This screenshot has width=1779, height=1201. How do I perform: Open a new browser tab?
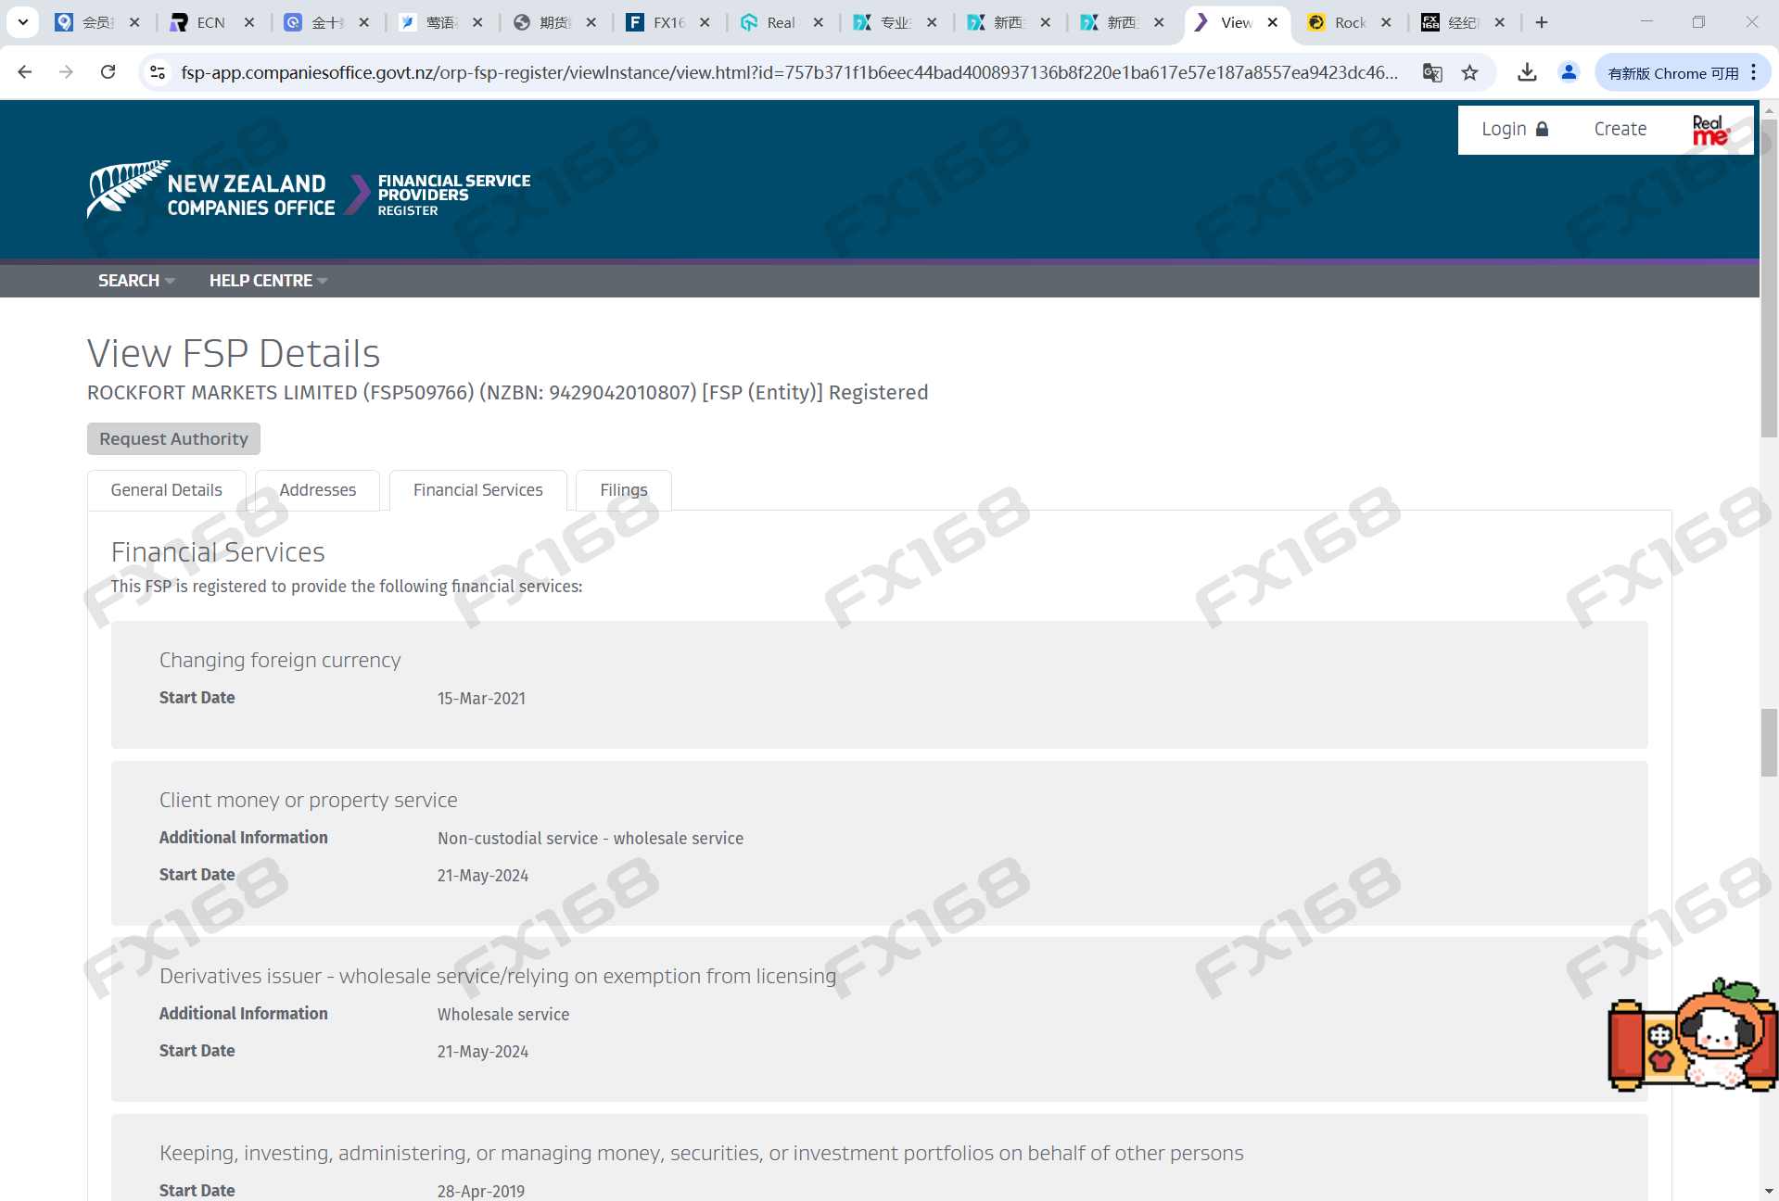1542,22
